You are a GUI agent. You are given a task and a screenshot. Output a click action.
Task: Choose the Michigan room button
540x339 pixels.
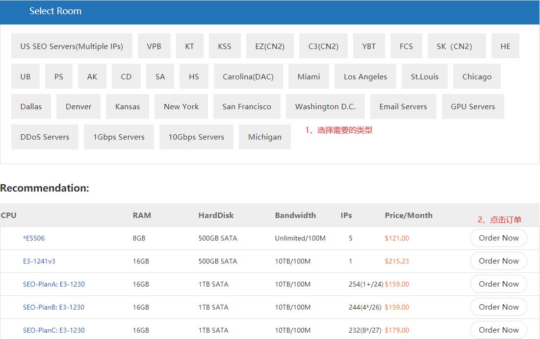click(265, 137)
